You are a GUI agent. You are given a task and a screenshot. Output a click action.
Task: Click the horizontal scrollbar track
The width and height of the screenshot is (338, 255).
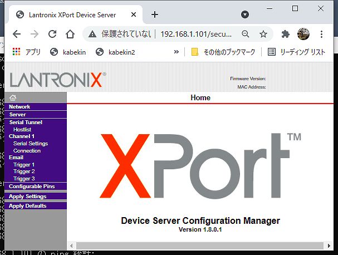click(x=200, y=246)
